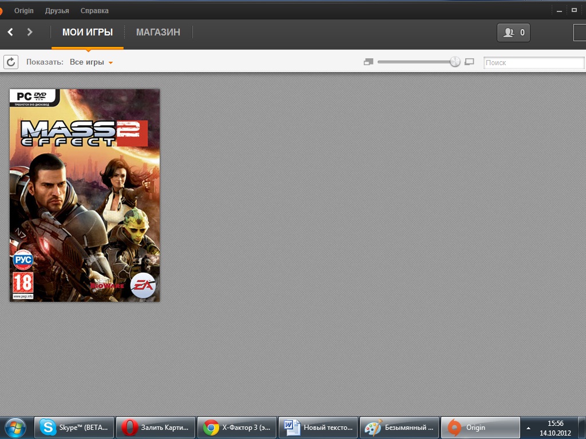Open the Справка menu
This screenshot has height=439, width=586.
(x=94, y=10)
